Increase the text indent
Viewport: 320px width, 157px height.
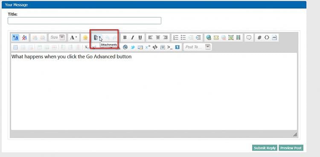pos(198,37)
